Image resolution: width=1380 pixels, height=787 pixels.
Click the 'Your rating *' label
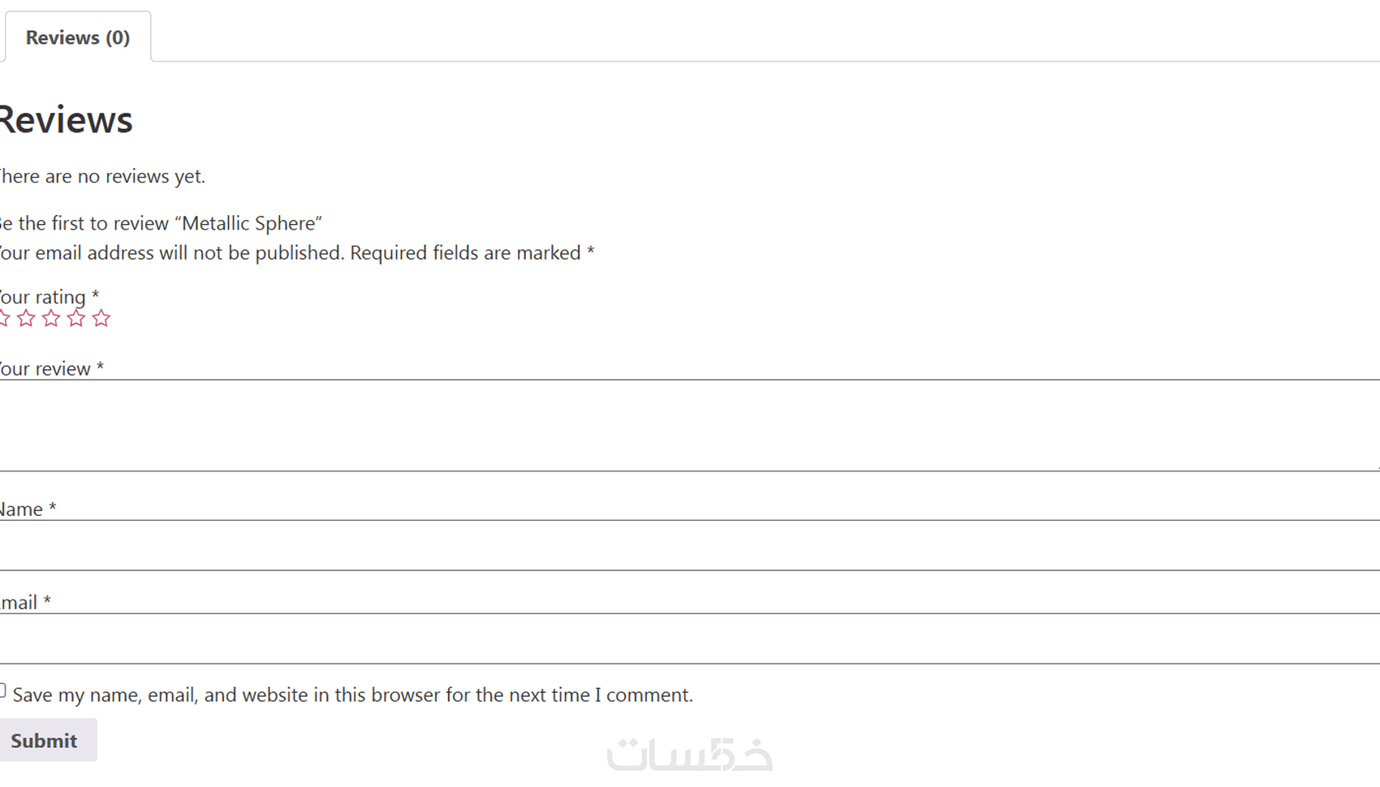click(x=48, y=297)
